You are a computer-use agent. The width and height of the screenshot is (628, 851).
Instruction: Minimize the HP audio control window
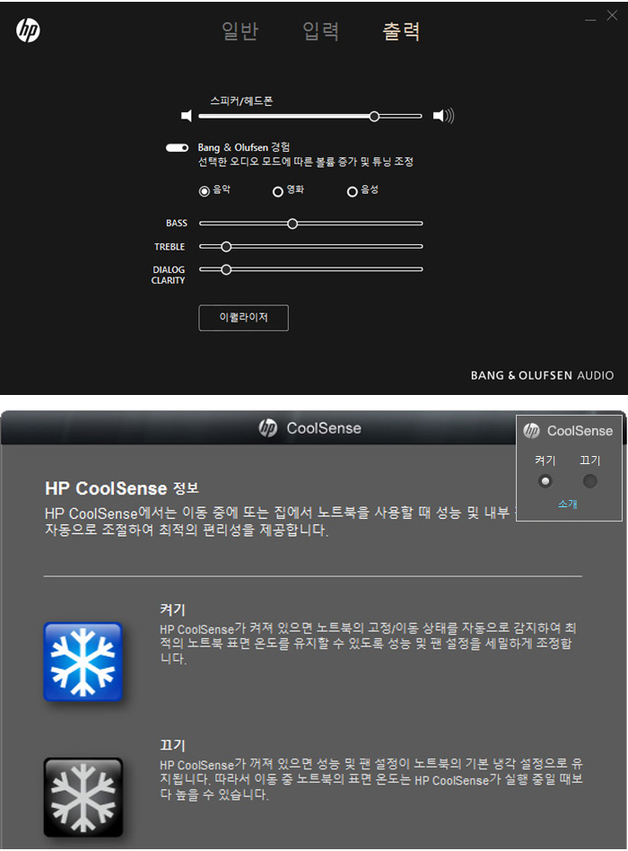[590, 20]
